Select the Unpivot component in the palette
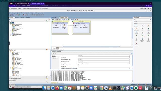 point(136,44)
